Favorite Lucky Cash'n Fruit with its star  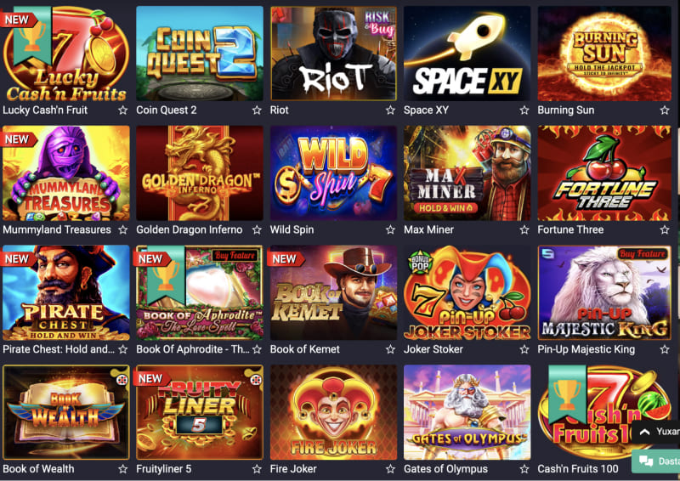click(123, 110)
